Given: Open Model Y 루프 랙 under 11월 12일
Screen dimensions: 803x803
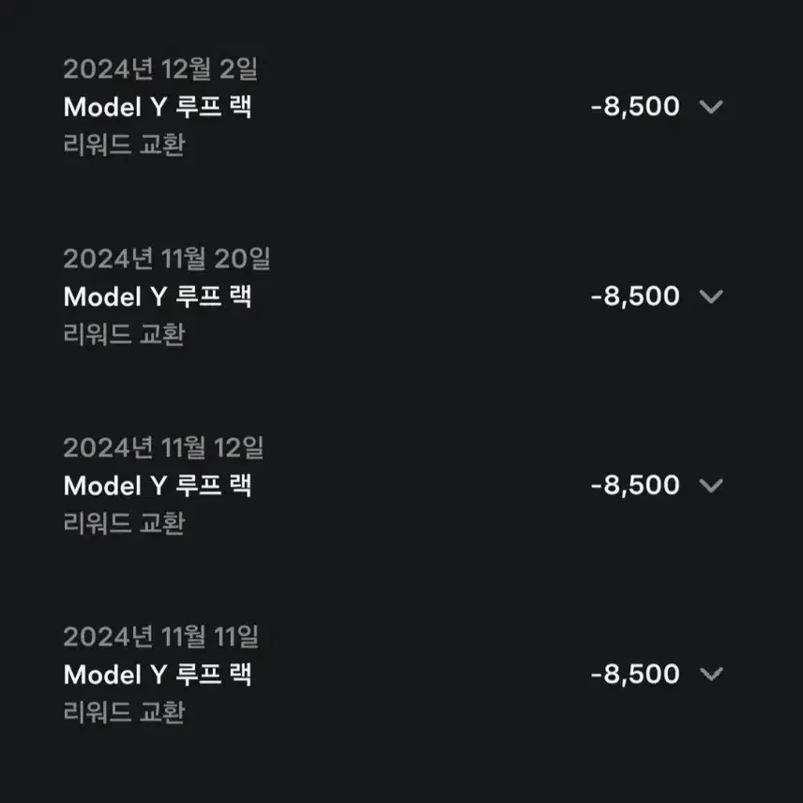Looking at the screenshot, I should coord(158,486).
